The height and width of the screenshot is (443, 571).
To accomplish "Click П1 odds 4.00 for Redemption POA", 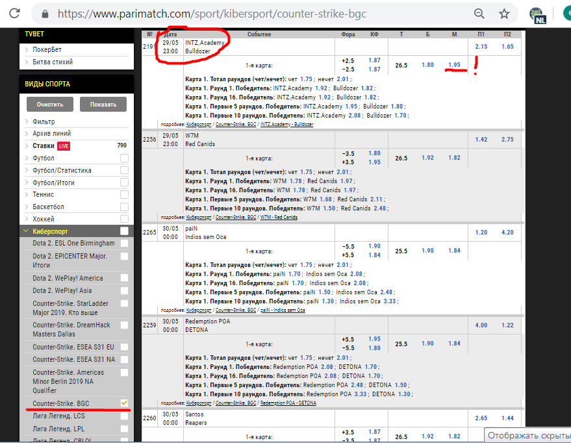I will 481,325.
